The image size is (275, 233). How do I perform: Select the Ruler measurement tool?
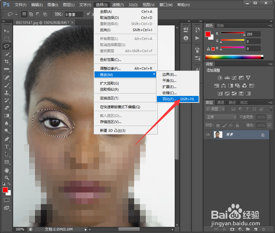click(7, 69)
